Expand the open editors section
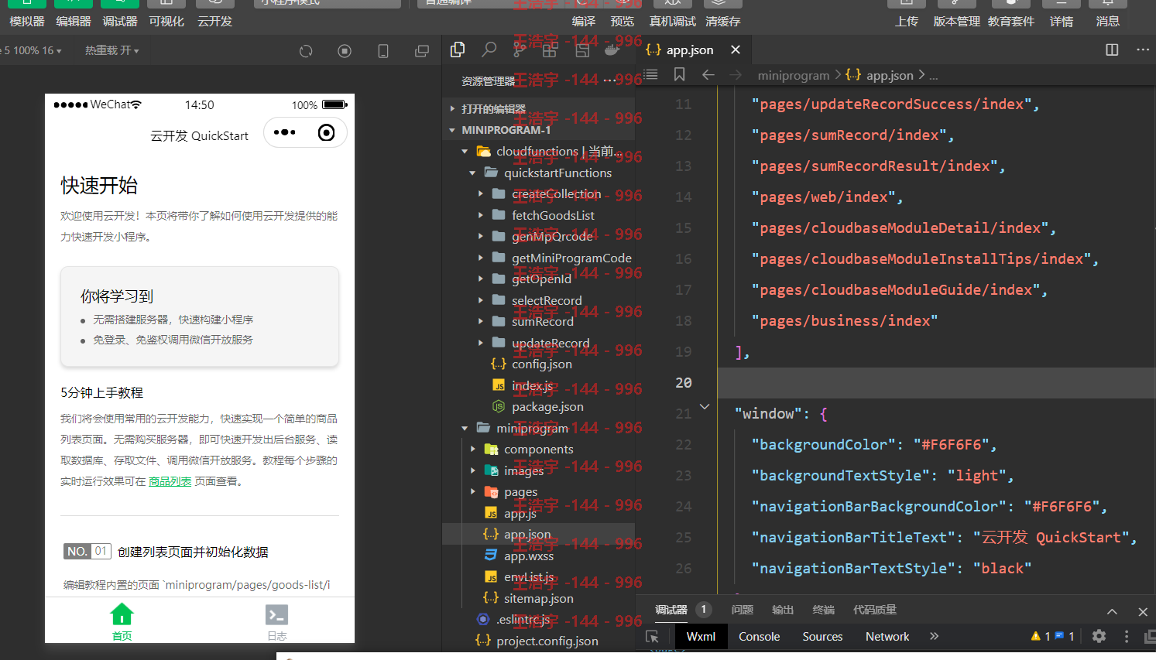The width and height of the screenshot is (1156, 660). tap(452, 109)
